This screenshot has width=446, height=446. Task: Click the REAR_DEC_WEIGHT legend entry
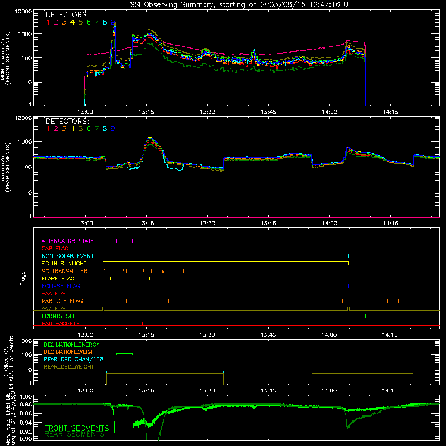tap(69, 367)
